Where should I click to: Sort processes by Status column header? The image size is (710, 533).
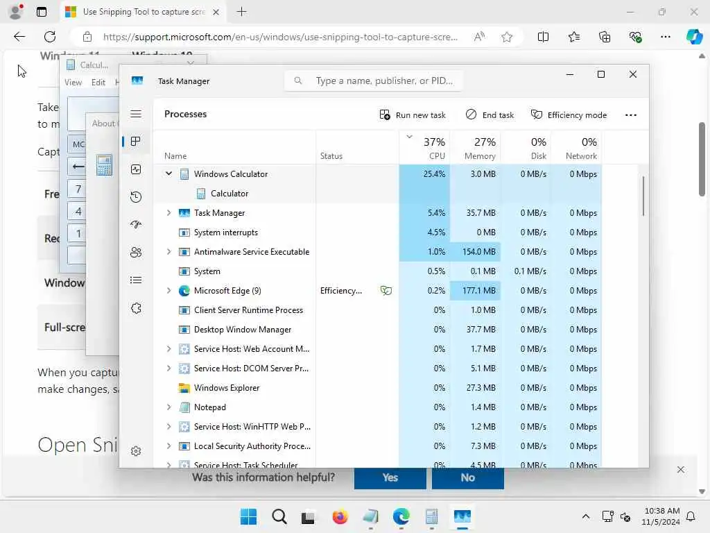[x=357, y=148]
